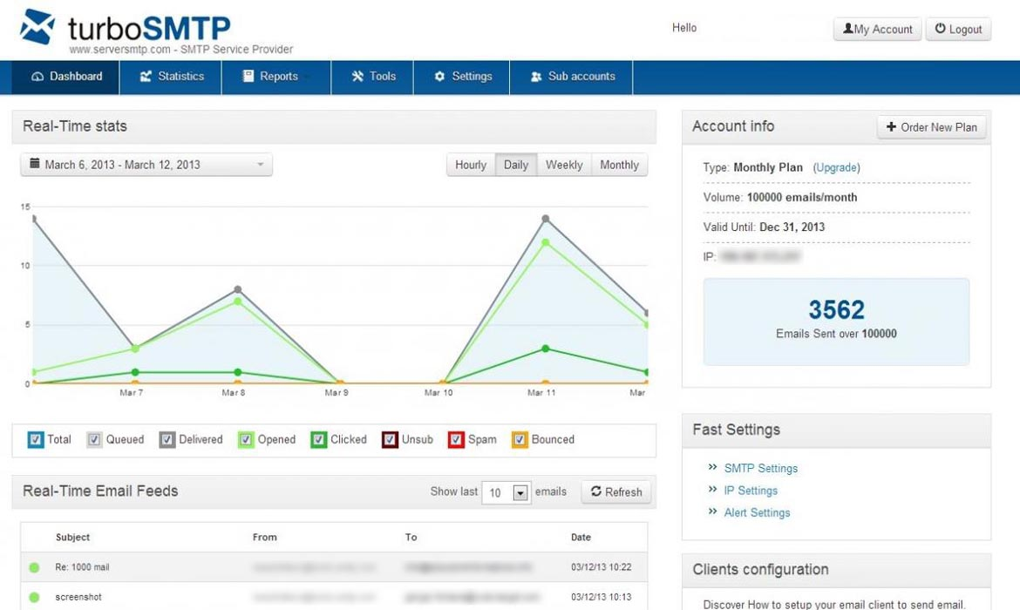Click the calendar icon in date range
This screenshot has height=610, width=1020.
click(35, 164)
